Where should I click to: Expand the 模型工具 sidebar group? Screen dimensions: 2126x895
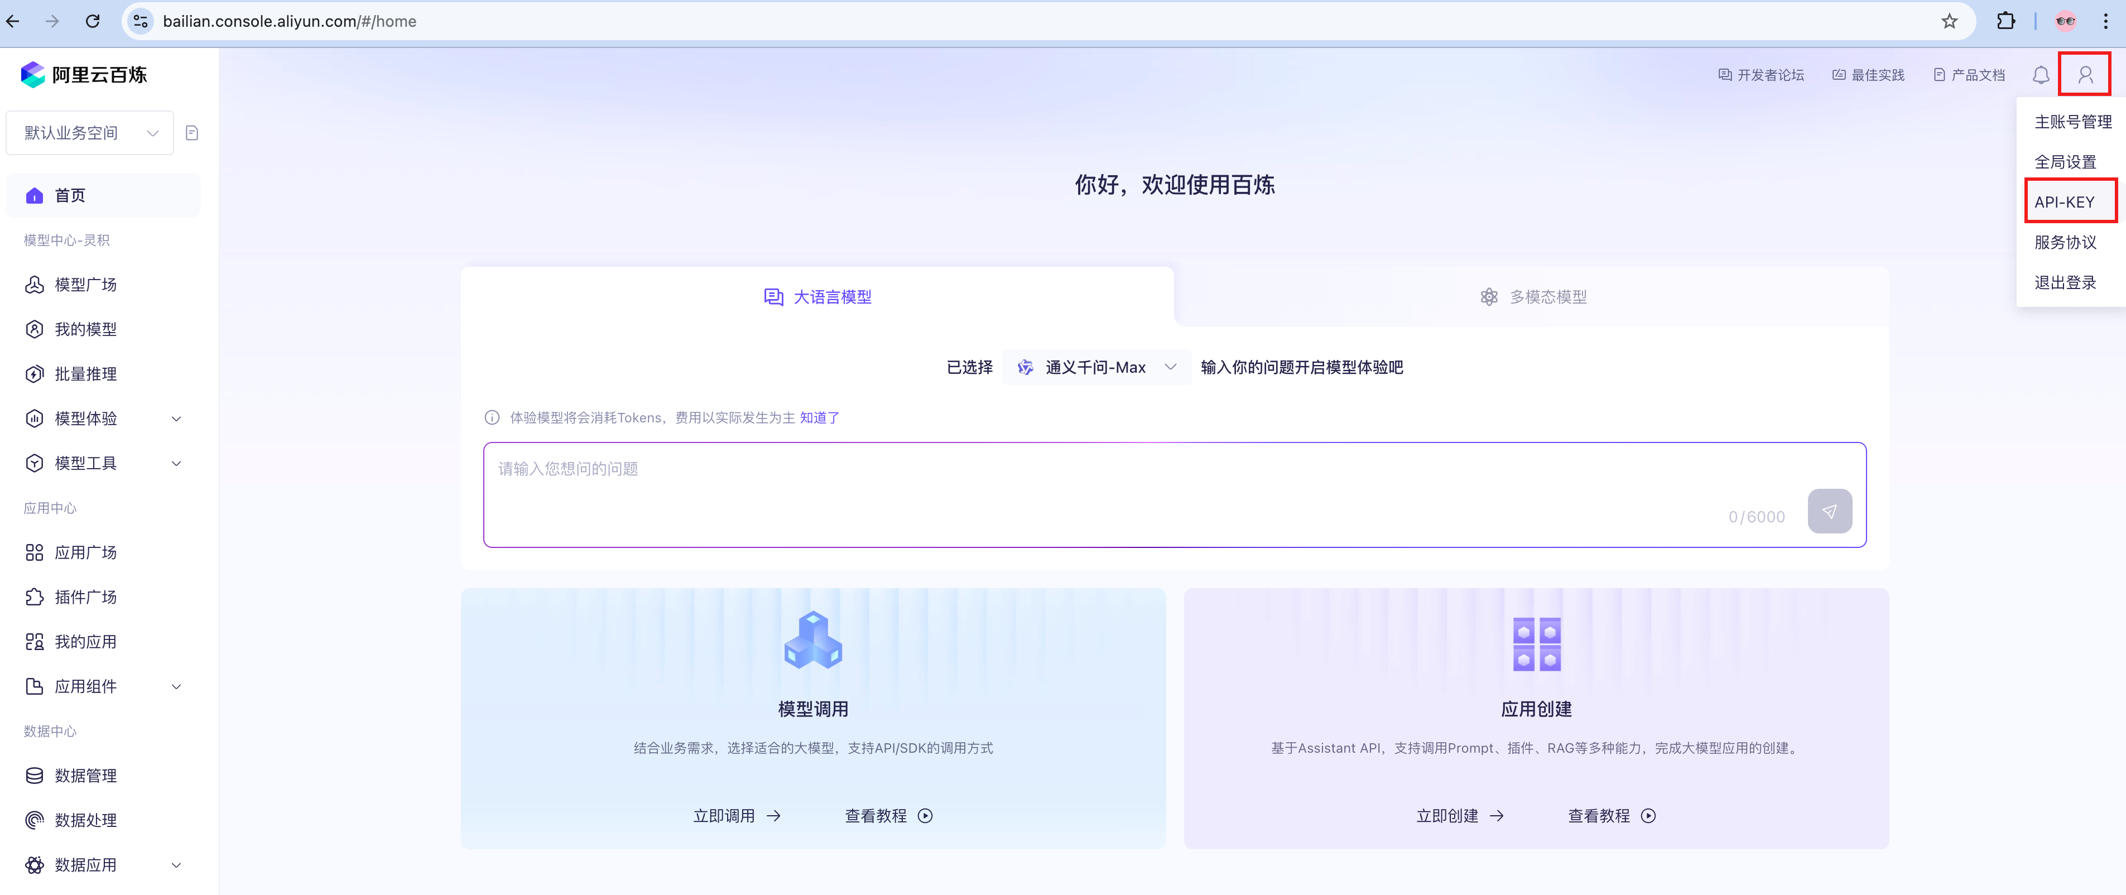85,463
